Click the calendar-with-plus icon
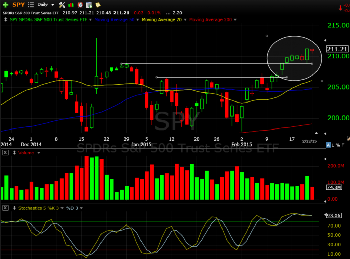The height and width of the screenshot is (259, 350). click(89, 5)
